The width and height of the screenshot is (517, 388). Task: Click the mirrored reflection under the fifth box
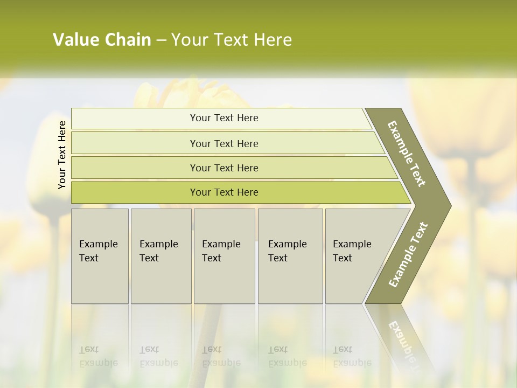coord(352,356)
